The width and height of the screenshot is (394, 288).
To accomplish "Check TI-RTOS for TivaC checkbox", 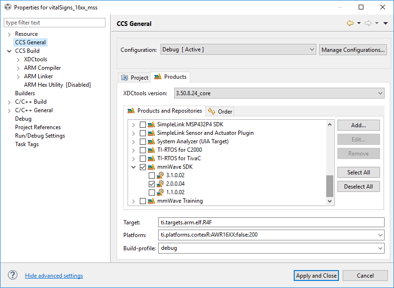I will [x=143, y=158].
